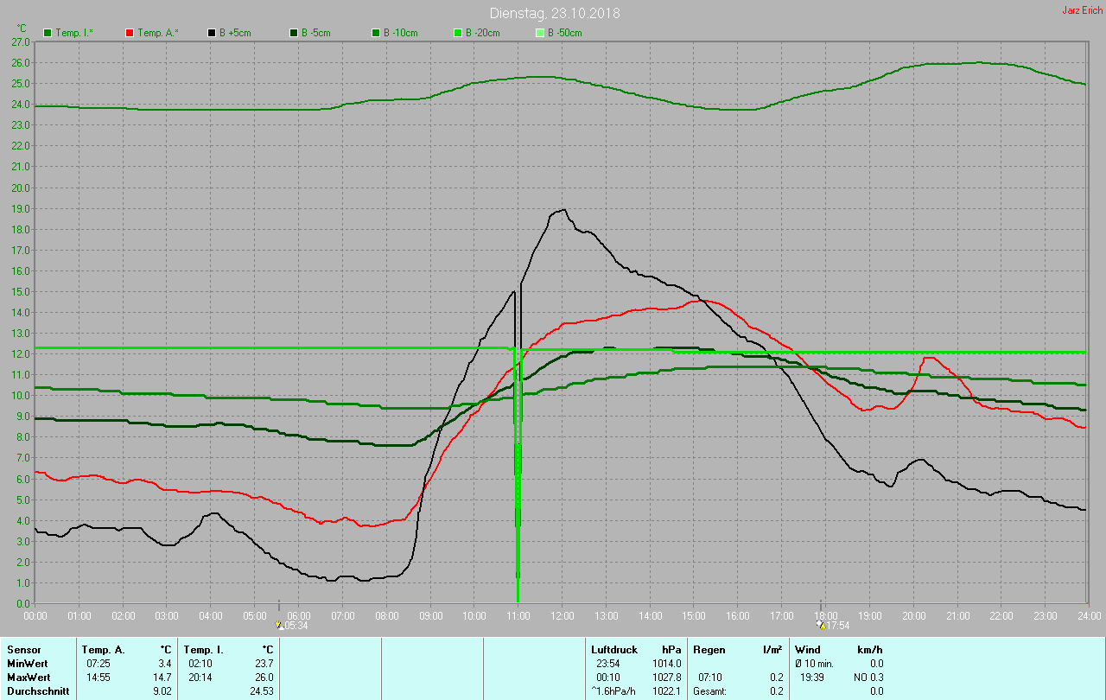
Task: Click the 'Temp. I.*' legend label
Action: pos(76,33)
